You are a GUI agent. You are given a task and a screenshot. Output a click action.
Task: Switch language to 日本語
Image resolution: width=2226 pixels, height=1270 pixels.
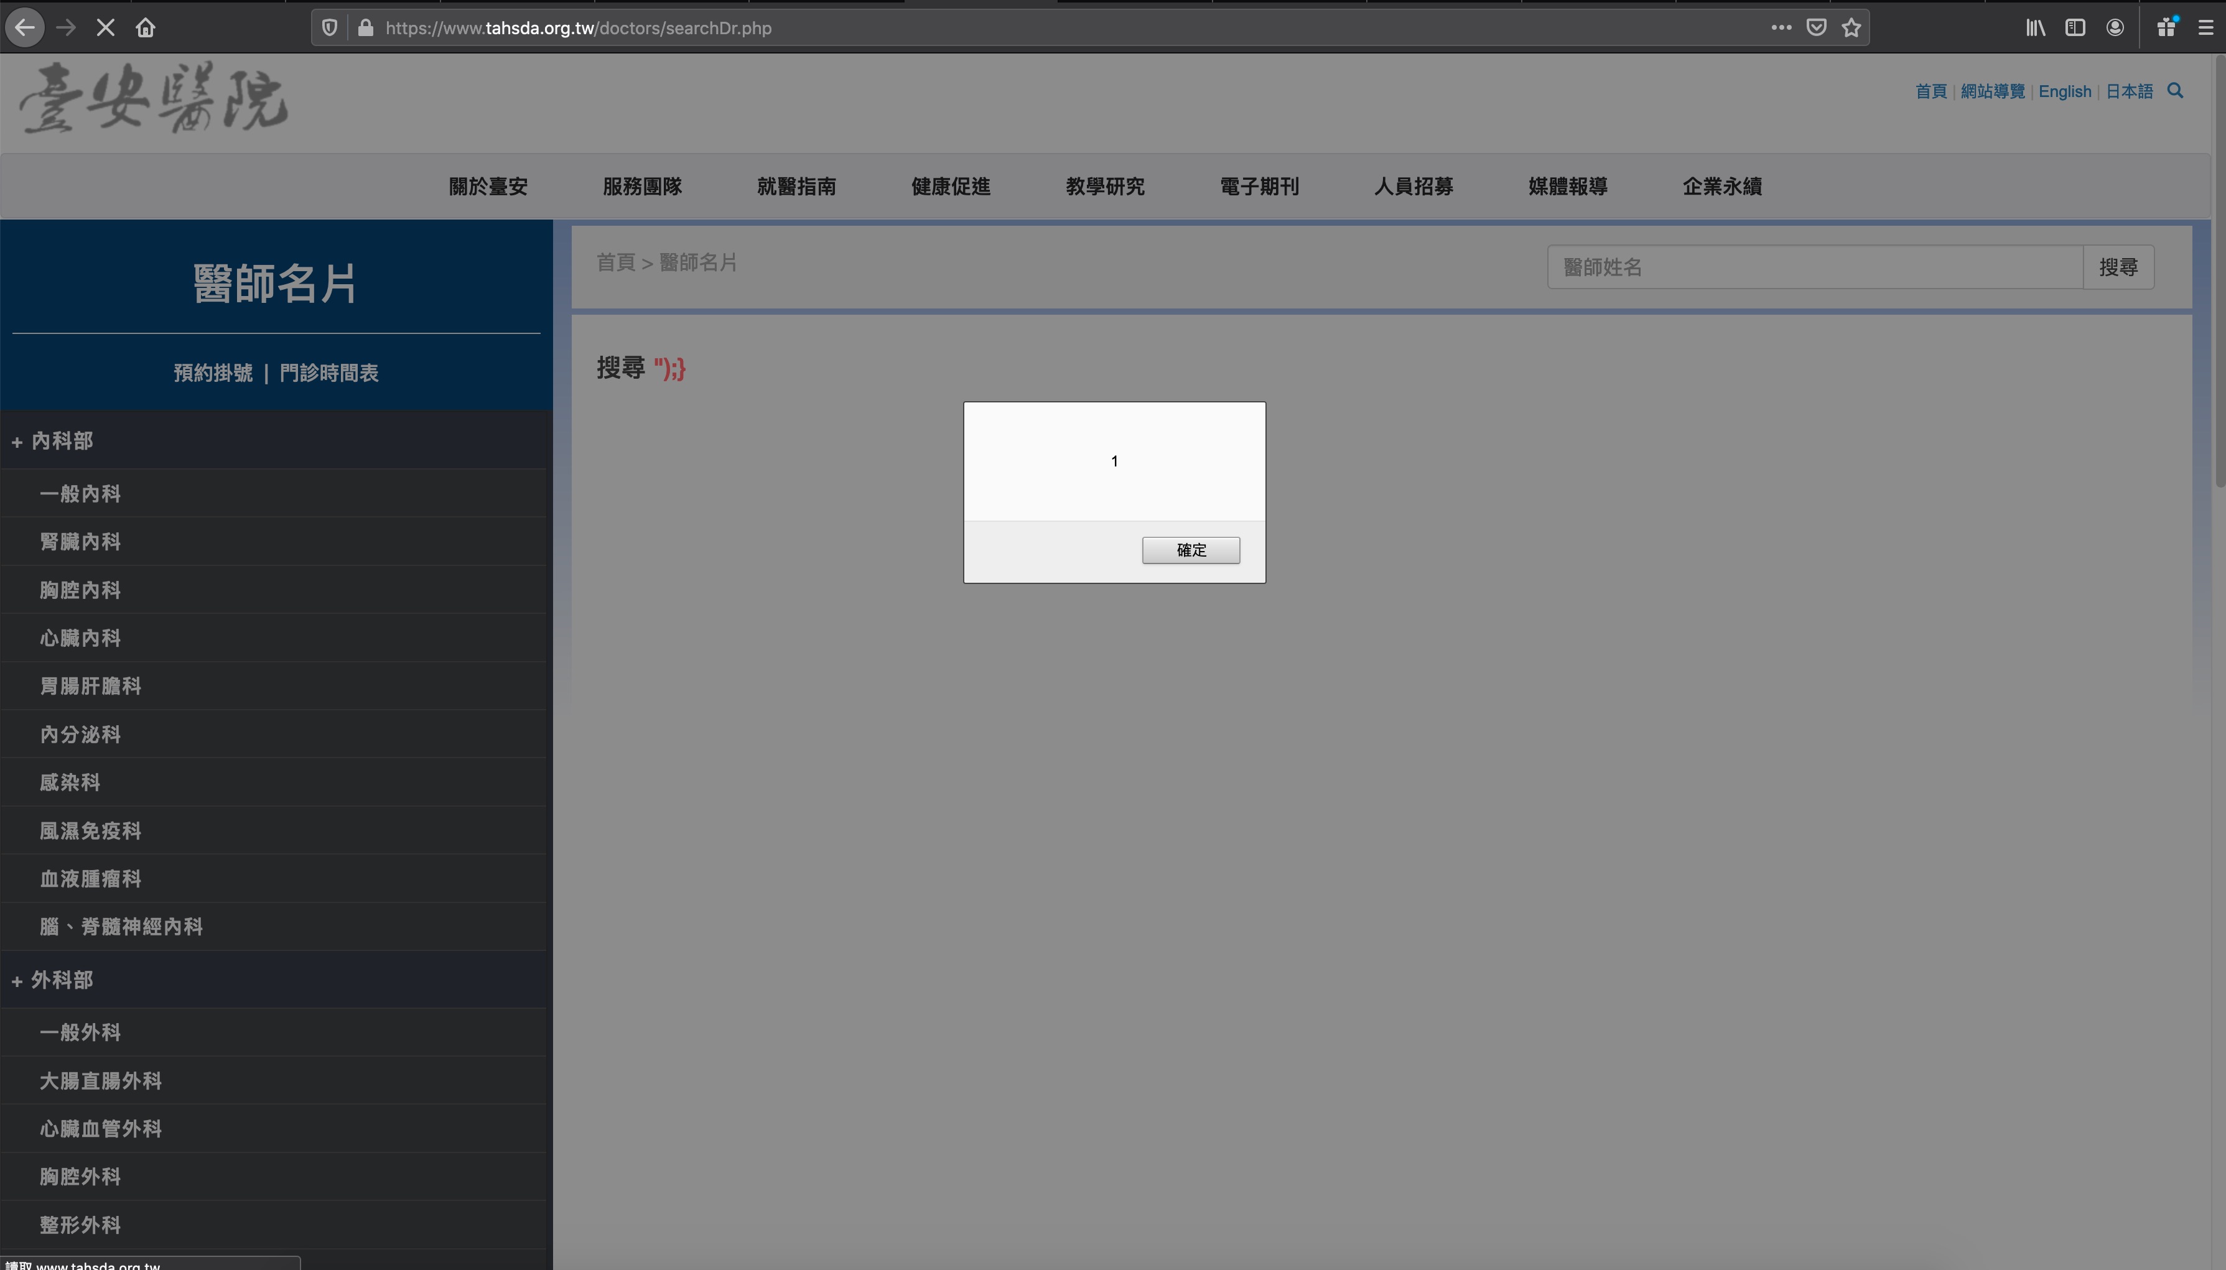point(2129,91)
